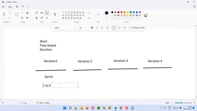Image resolution: width=197 pixels, height=111 pixels.
Task: Expand the Paste options arrow
Action: [4, 18]
